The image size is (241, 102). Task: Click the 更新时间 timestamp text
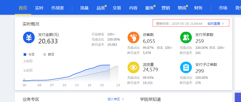[x=179, y=24]
